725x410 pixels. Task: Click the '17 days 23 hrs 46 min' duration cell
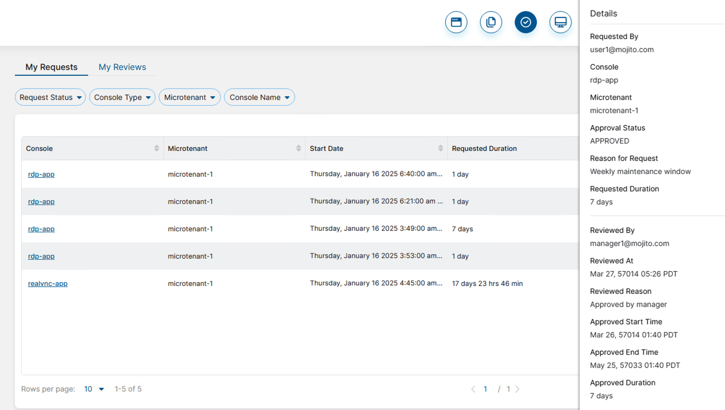tap(487, 284)
